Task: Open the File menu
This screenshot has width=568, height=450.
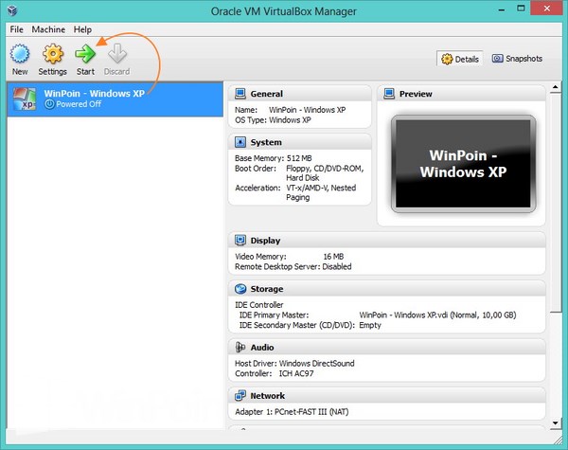Action: tap(17, 29)
